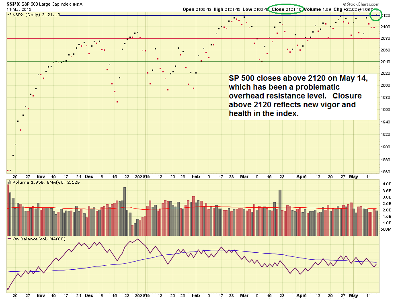Click the bar icon beside the Volume legend
The width and height of the screenshot is (398, 299).
click(x=9, y=182)
